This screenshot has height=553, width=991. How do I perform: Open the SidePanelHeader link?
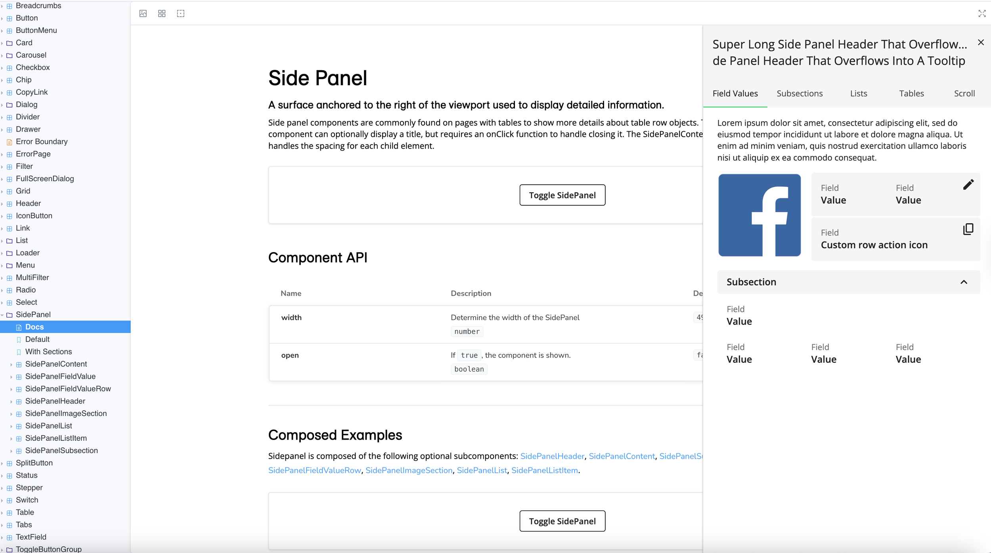552,456
